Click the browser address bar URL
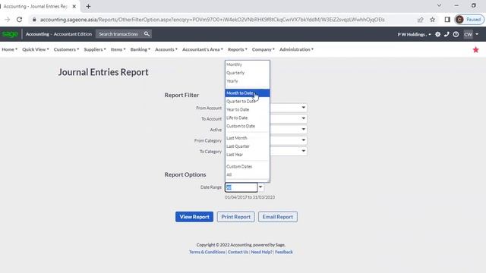486x273 pixels. pos(213,20)
